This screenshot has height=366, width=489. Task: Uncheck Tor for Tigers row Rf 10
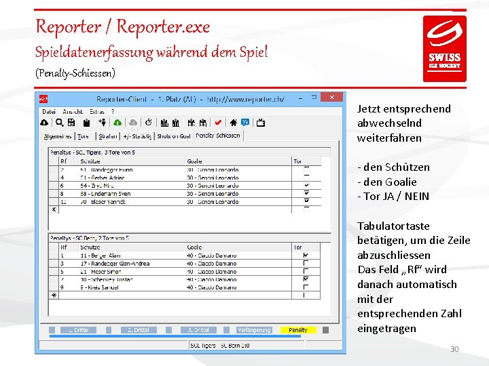[306, 201]
